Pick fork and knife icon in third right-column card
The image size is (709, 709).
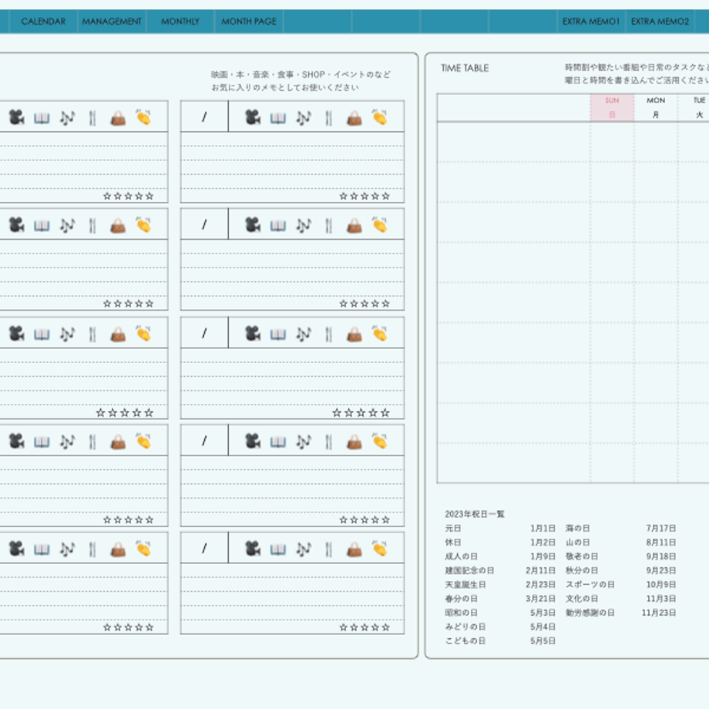click(x=329, y=334)
